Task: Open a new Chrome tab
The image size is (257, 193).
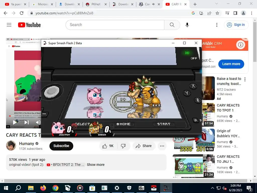Action: pyautogui.click(x=195, y=4)
